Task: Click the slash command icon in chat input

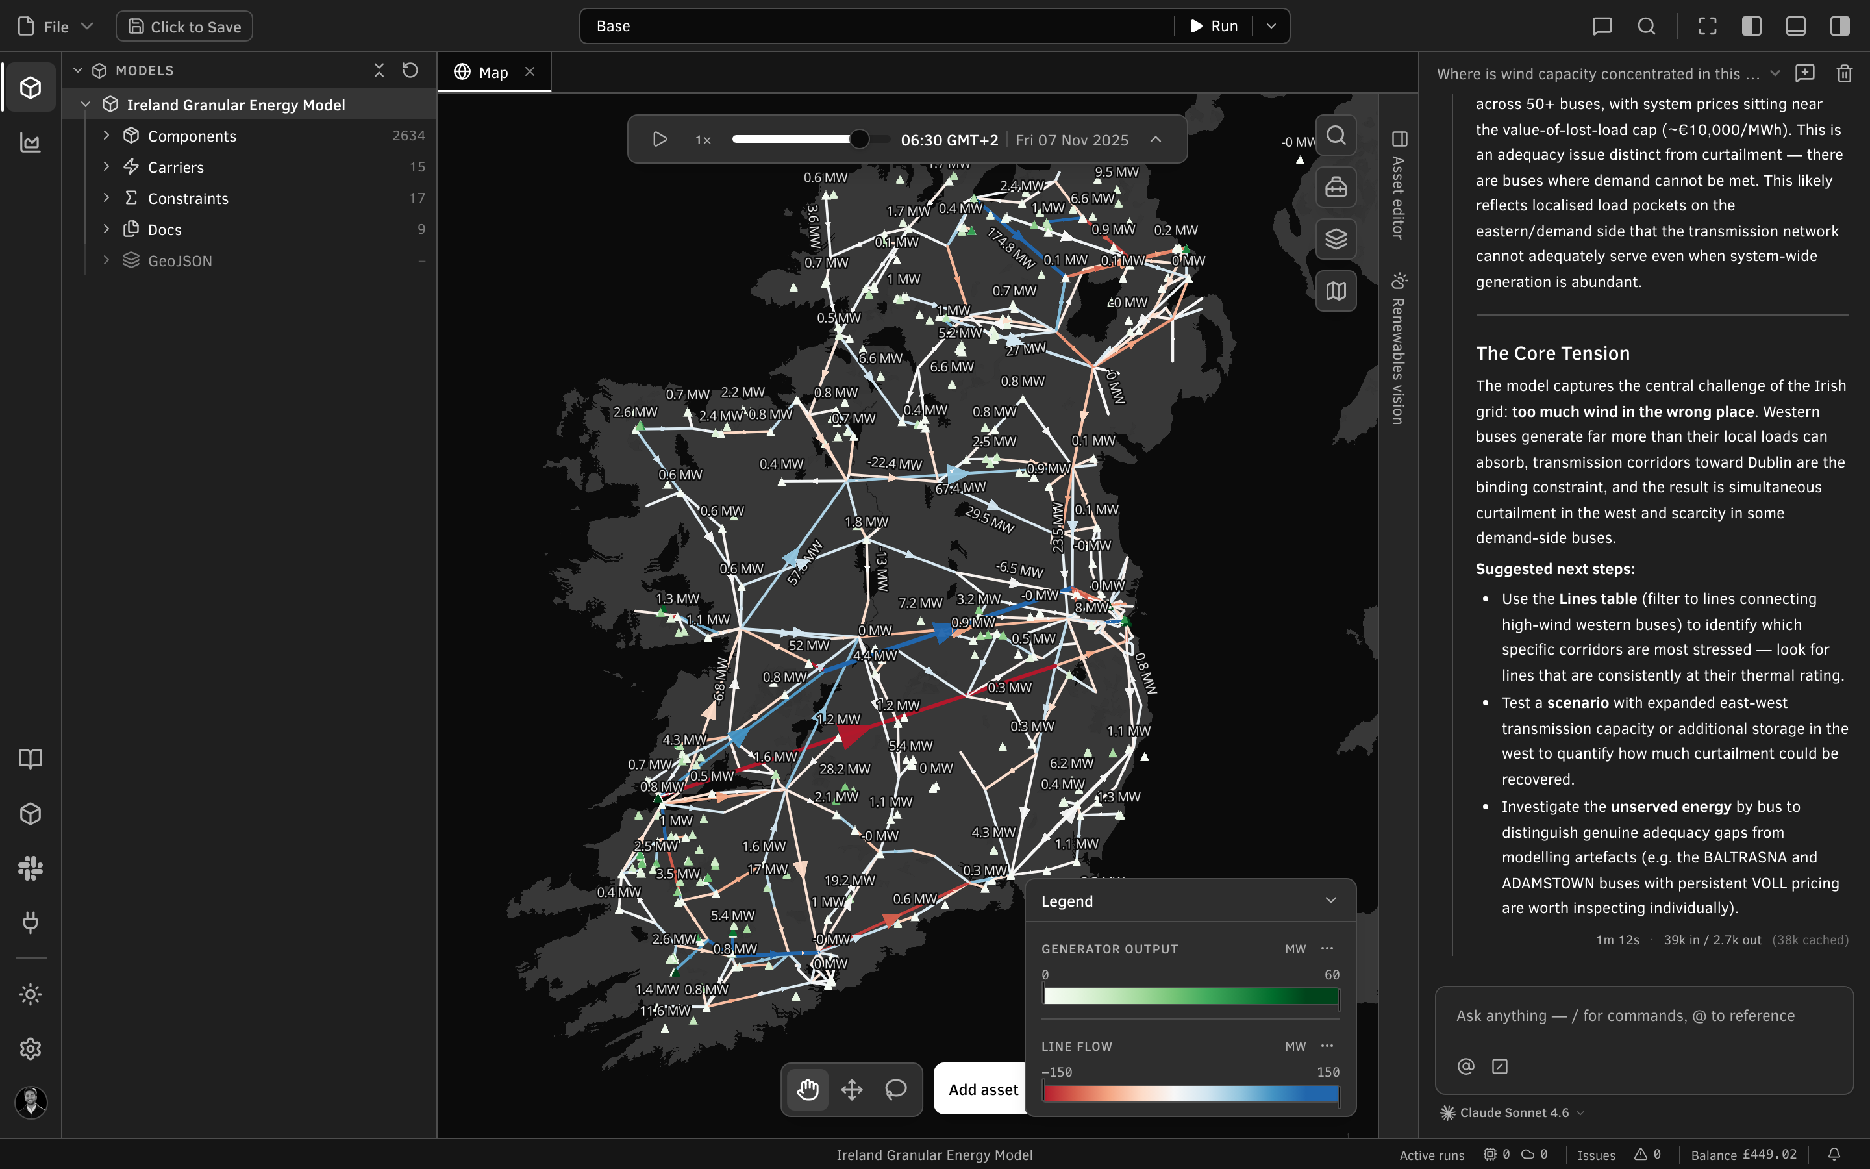Action: [x=1500, y=1066]
